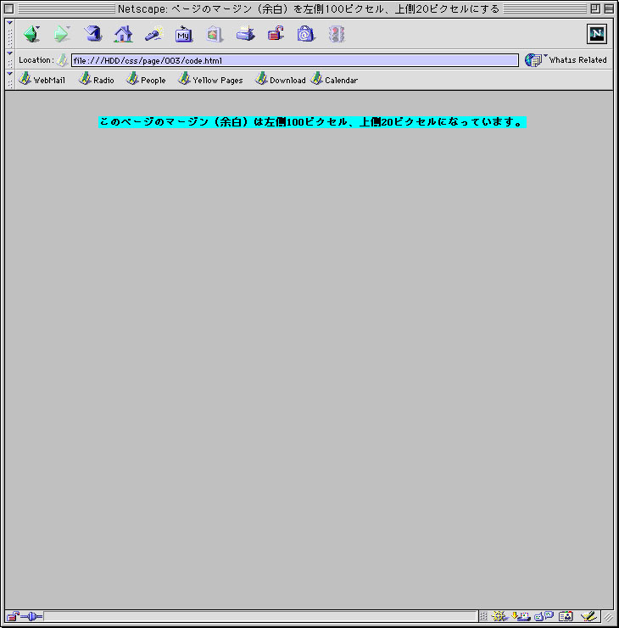The width and height of the screenshot is (619, 628).
Task: Click in the Location URL field
Action: coord(295,60)
